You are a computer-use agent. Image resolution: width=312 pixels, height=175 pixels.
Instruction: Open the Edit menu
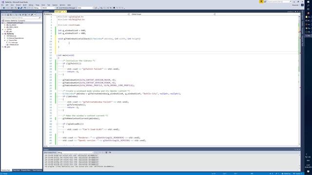7,5
